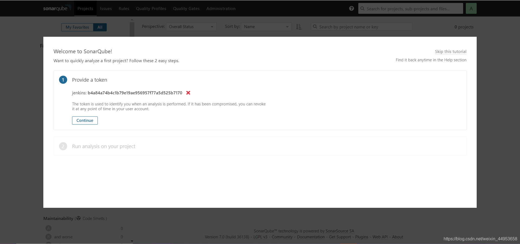Screen dimensions: 520x244
Task: Focus the search by project name field
Action: point(362,27)
